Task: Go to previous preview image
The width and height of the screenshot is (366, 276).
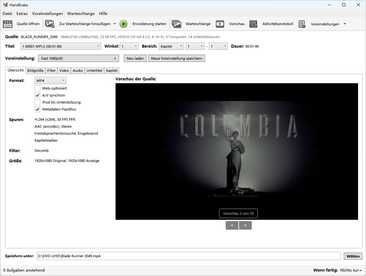Action: [x=232, y=225]
